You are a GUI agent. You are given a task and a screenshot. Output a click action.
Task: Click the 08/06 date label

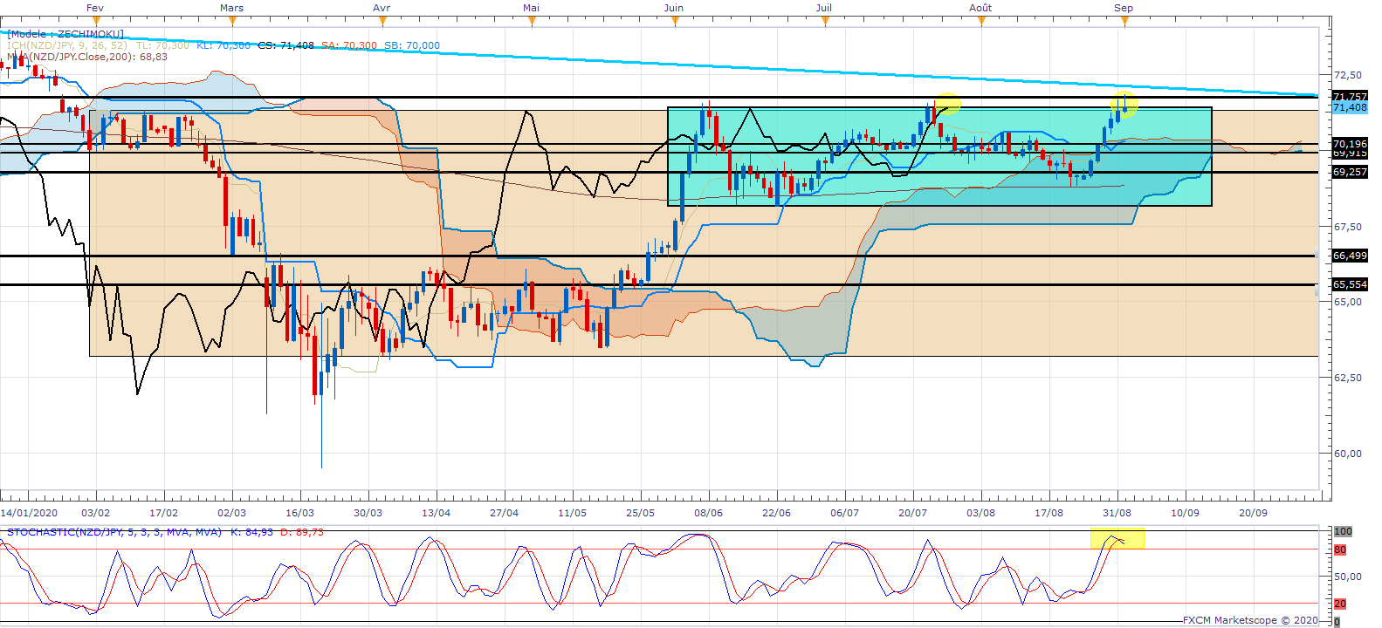coord(709,513)
